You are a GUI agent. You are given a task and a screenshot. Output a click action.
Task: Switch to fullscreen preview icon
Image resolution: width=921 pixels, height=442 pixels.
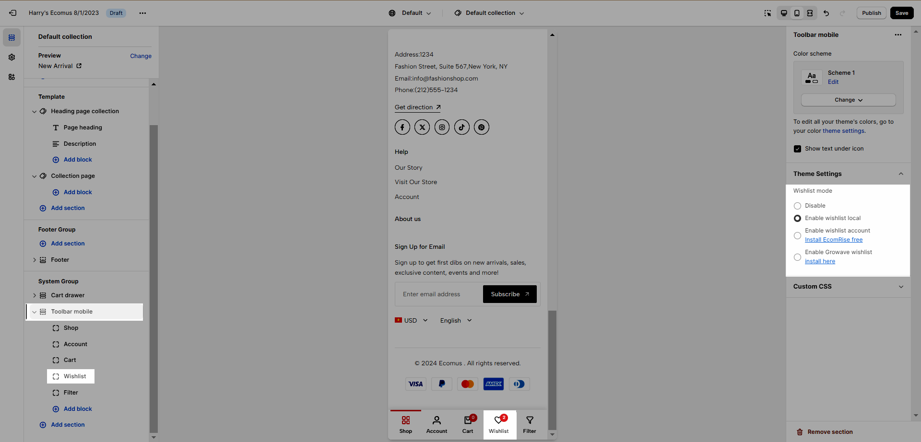[x=810, y=13]
